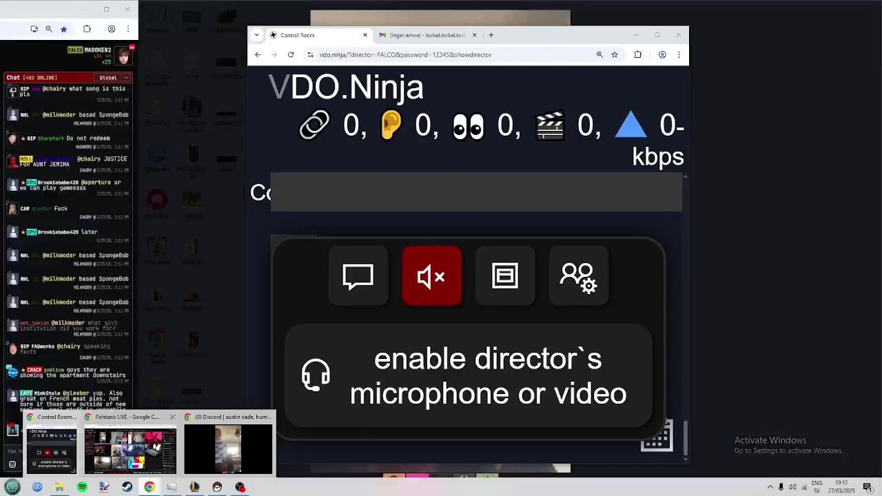Click the Google Chrome taskbar icon

(x=150, y=487)
